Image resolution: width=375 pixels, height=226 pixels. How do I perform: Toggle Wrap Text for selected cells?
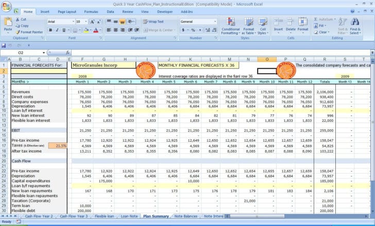coord(152,22)
